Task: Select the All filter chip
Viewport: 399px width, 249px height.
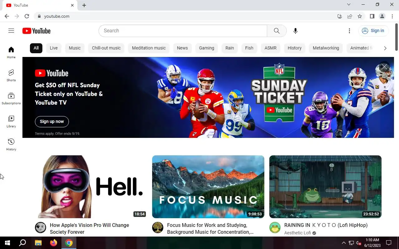Action: pyautogui.click(x=36, y=48)
